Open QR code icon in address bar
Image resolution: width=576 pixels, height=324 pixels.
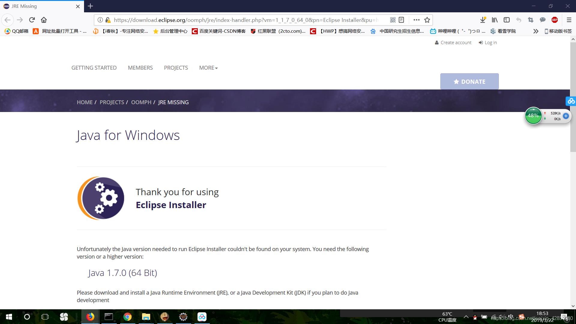point(393,20)
